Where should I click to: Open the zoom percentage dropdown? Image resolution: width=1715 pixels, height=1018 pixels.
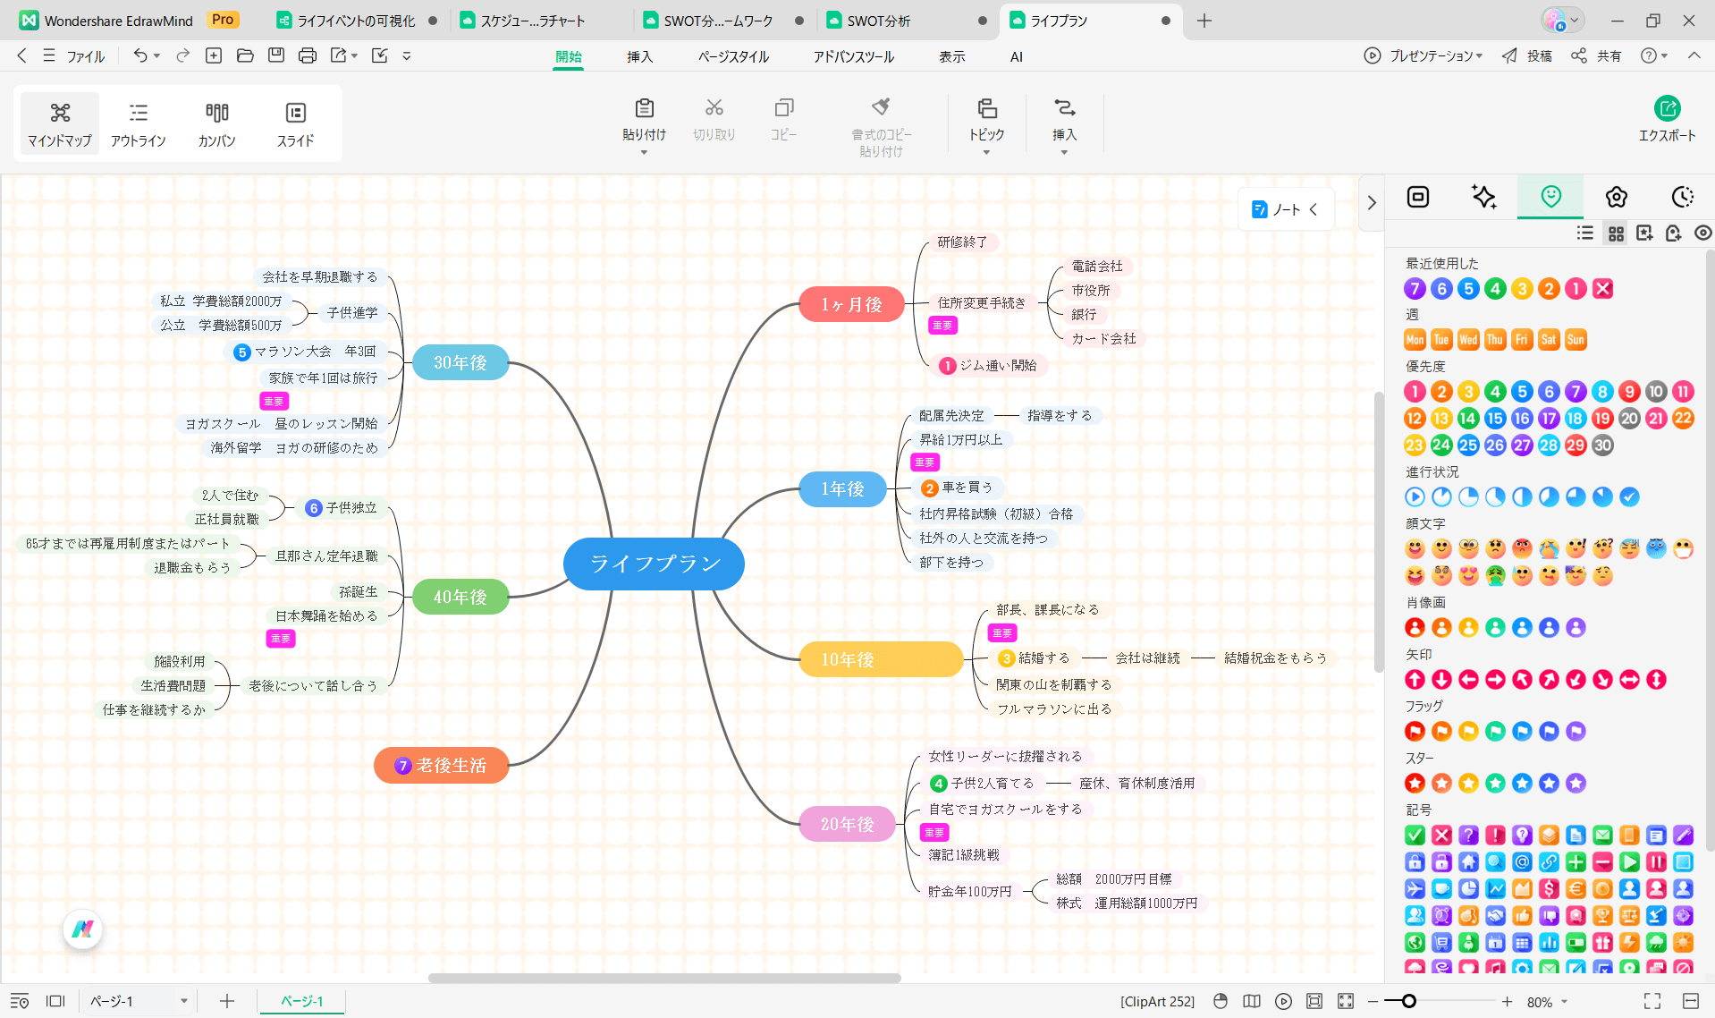(x=1565, y=1002)
